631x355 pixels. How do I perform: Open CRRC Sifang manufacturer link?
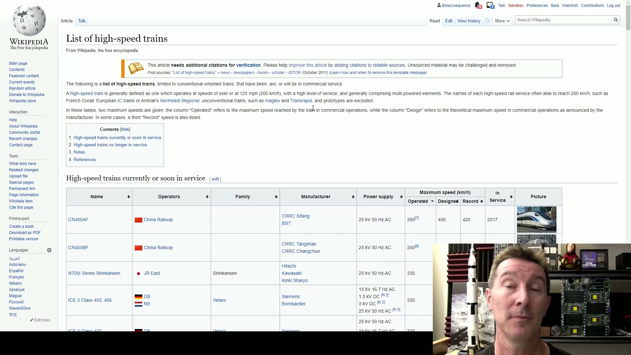click(x=295, y=216)
